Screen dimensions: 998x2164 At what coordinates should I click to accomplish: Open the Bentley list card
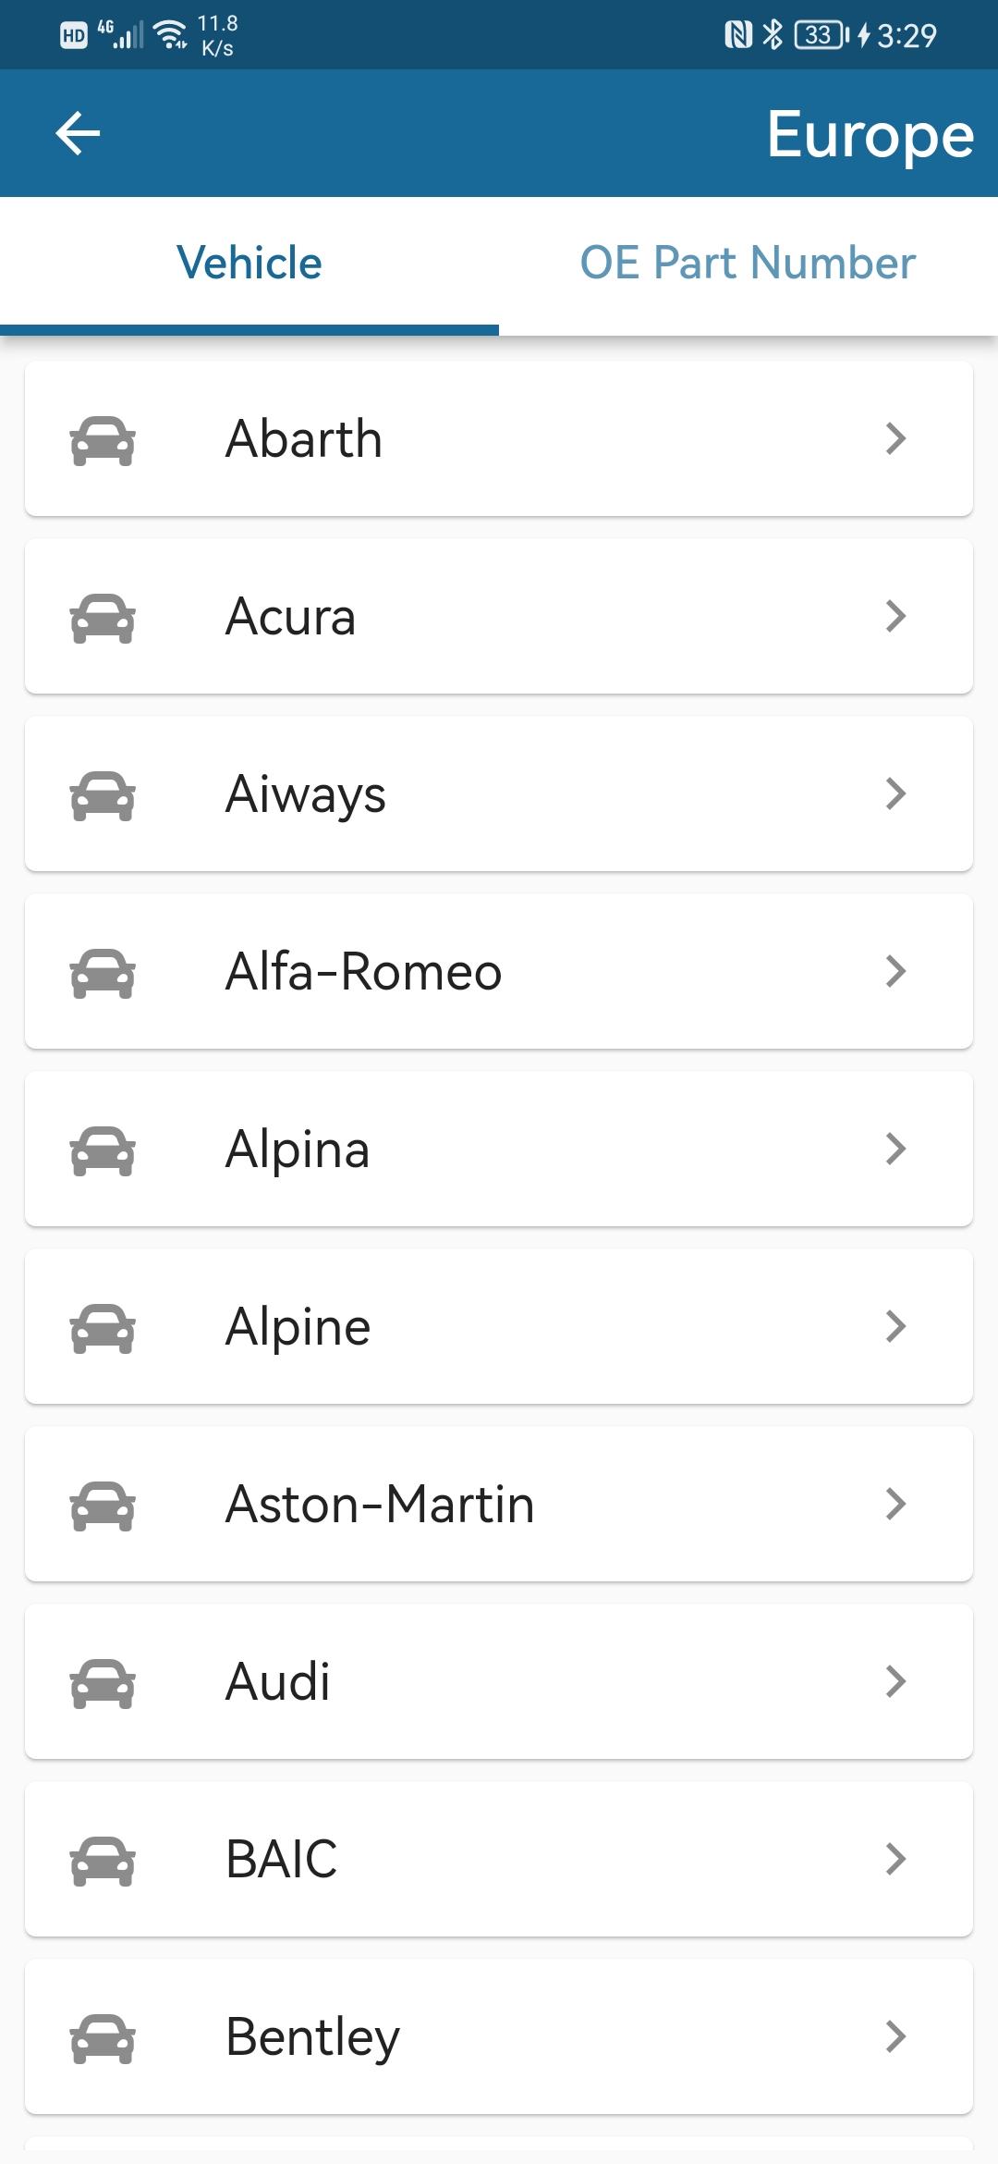click(499, 2036)
